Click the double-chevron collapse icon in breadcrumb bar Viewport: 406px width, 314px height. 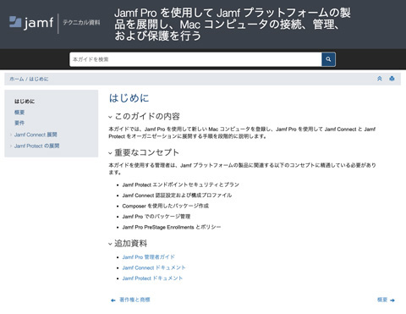380,79
